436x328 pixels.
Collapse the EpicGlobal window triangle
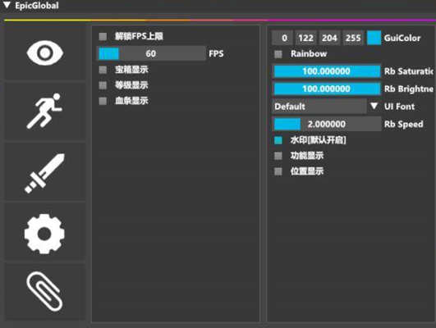(x=7, y=5)
